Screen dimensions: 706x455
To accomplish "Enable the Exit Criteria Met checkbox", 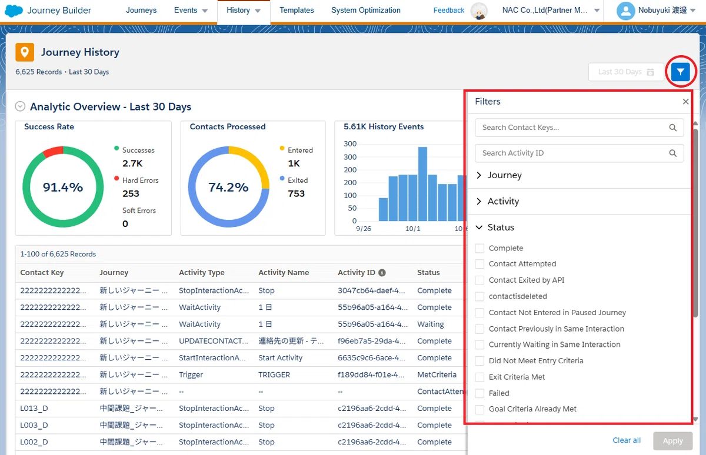I will [479, 377].
